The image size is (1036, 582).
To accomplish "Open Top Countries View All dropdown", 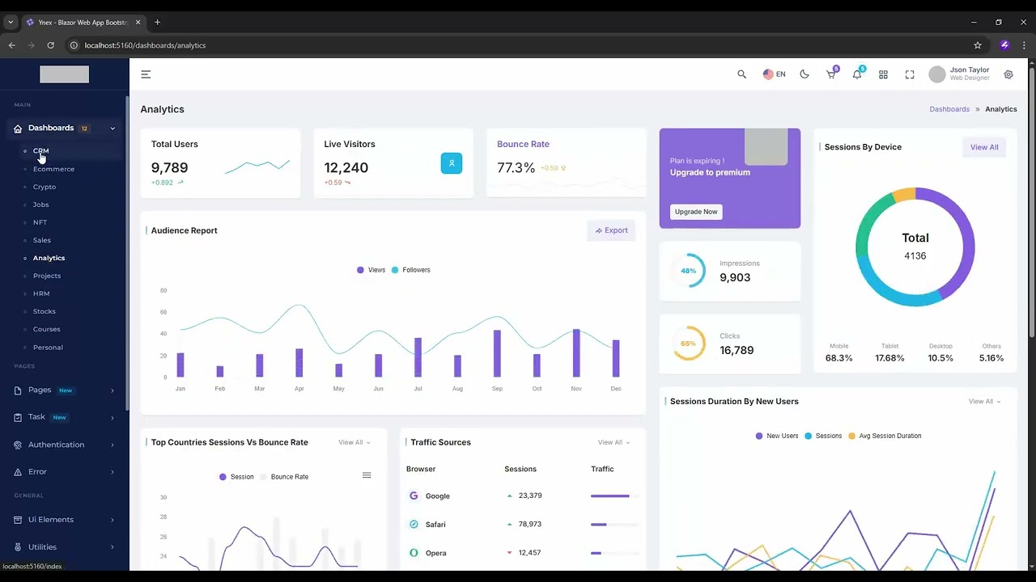I will pos(354,442).
